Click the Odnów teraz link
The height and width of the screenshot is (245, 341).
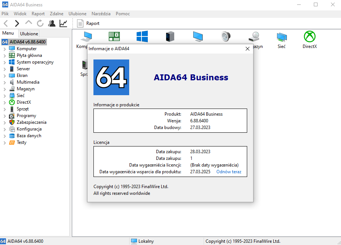229,172
